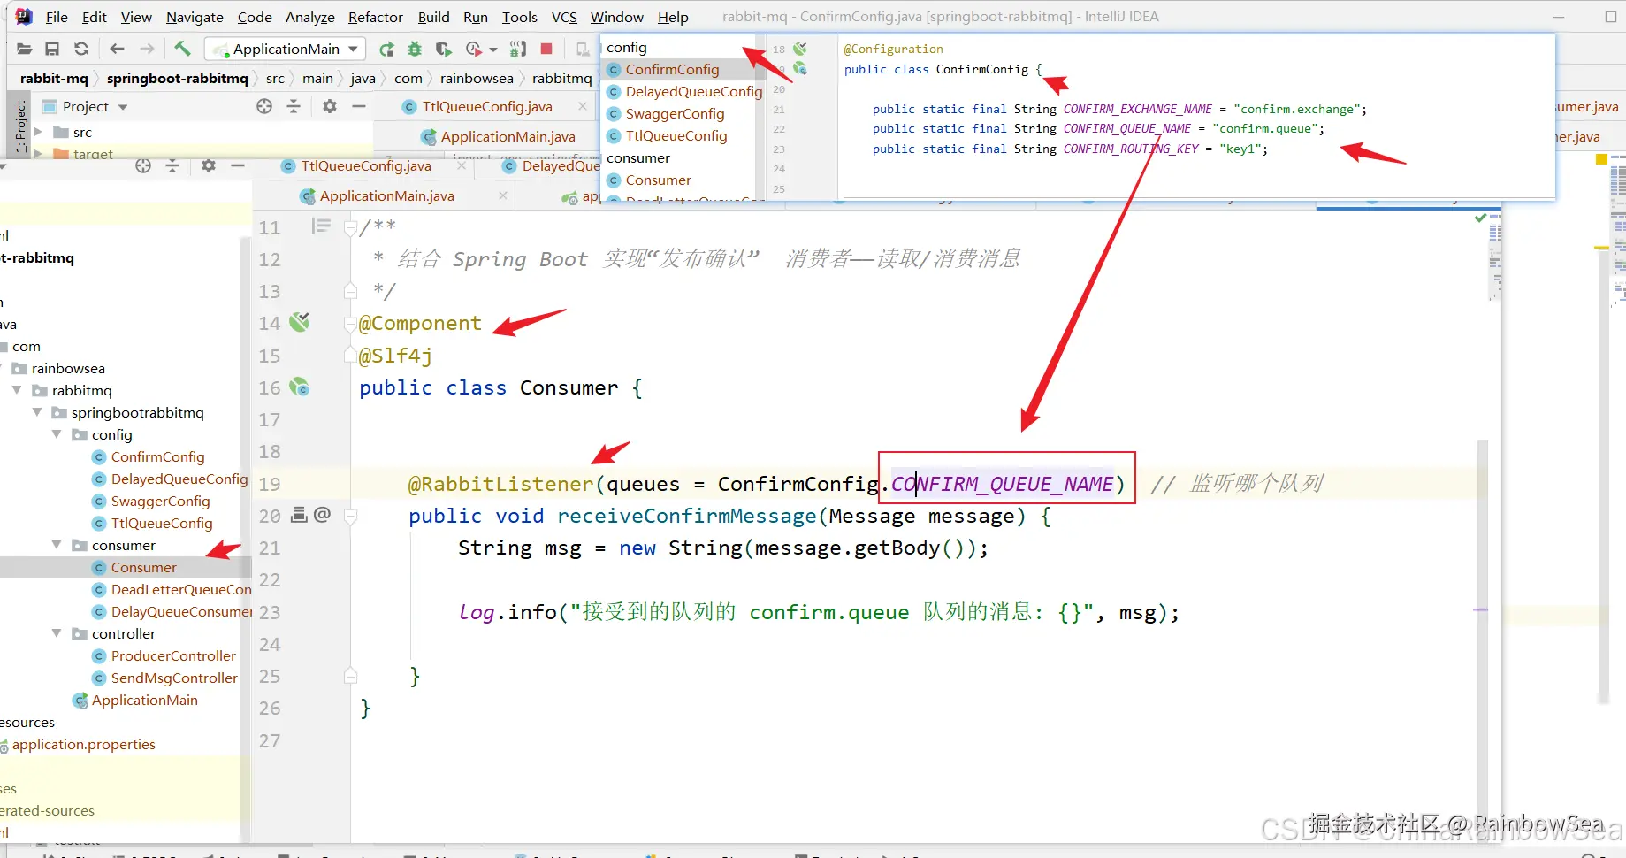The width and height of the screenshot is (1626, 858).
Task: Click the main breadcrumb in navigation bar
Action: click(317, 78)
